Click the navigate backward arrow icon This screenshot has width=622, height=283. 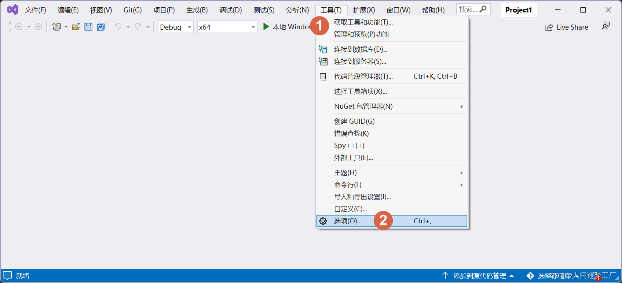point(19,27)
